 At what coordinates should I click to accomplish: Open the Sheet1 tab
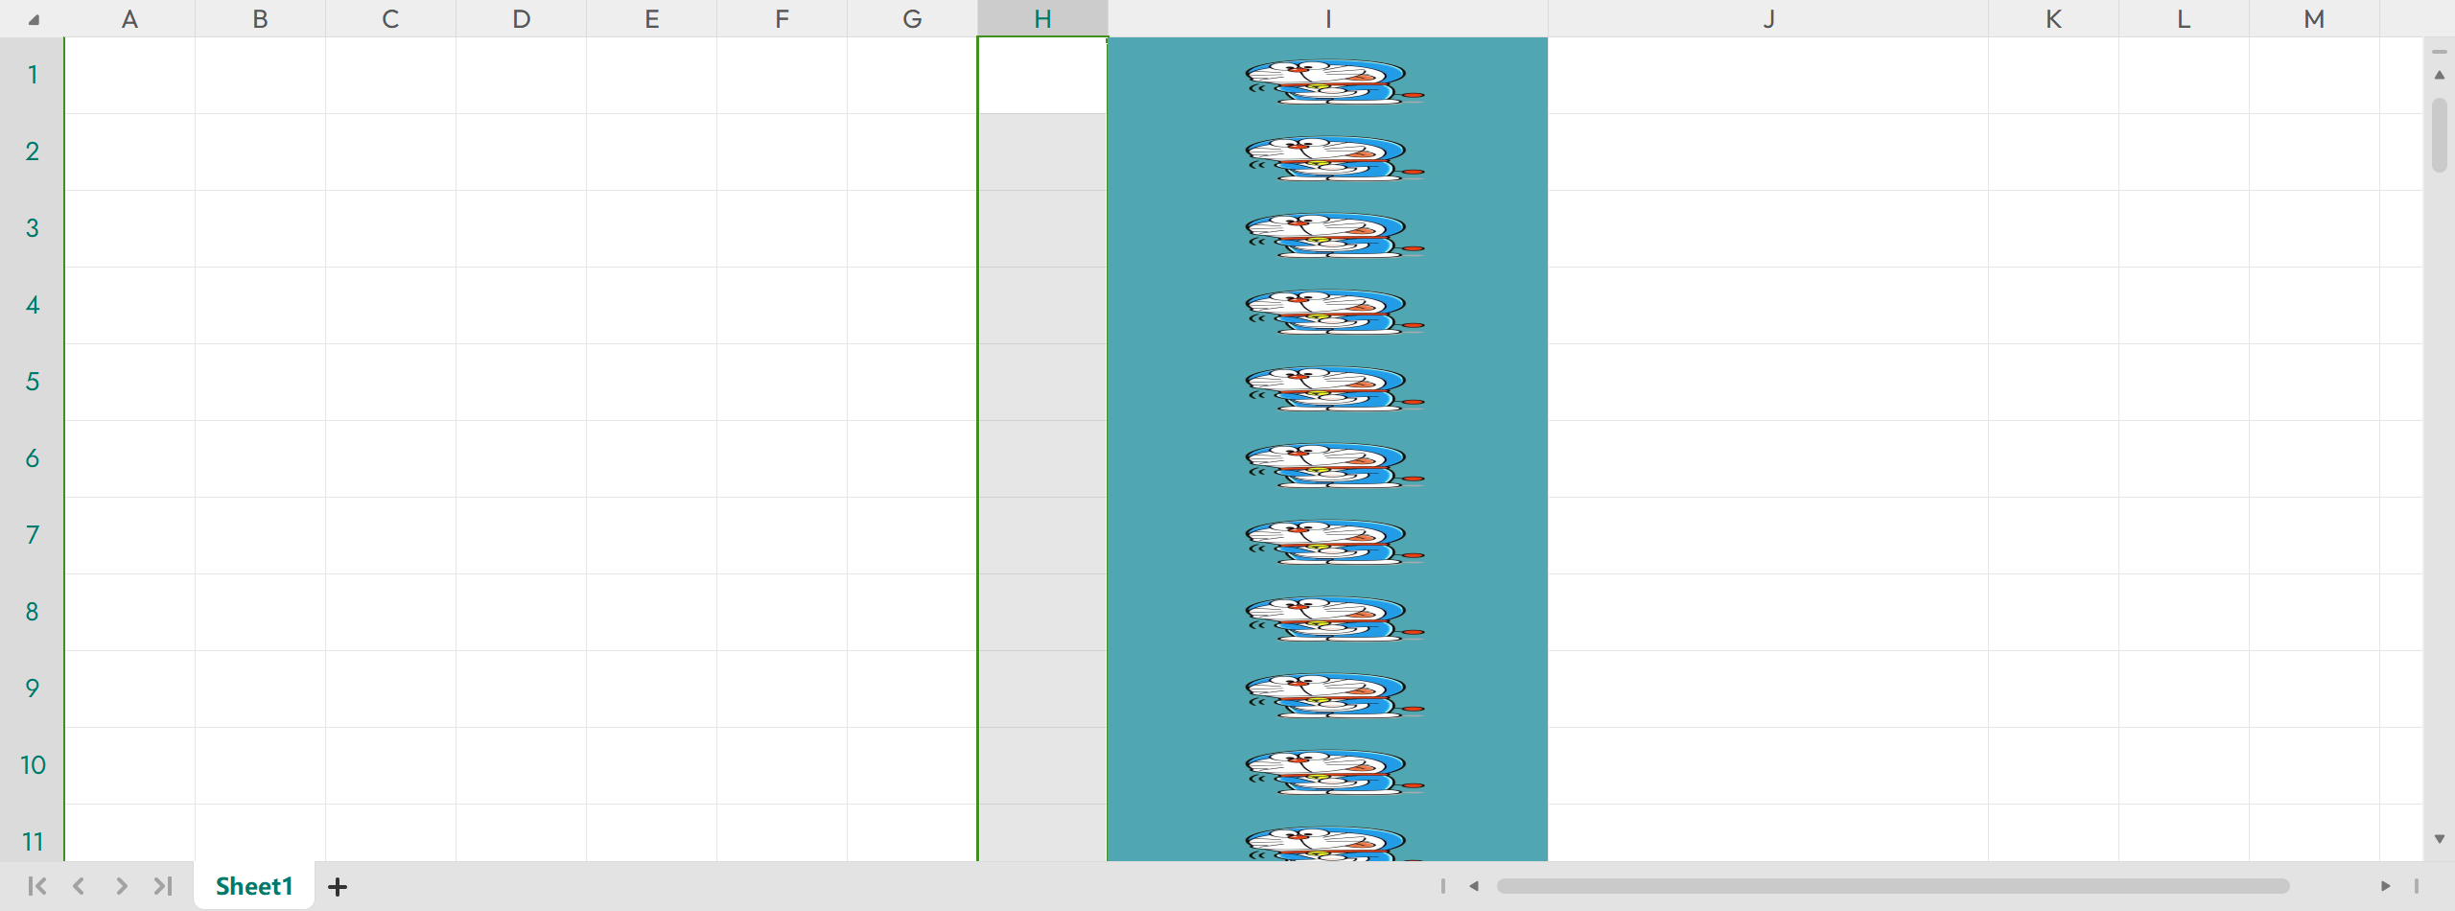pyautogui.click(x=254, y=886)
